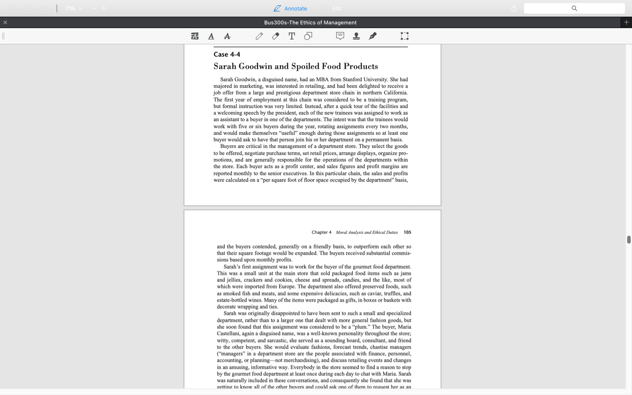The width and height of the screenshot is (632, 395).
Task: Click the Share icon
Action: 514,8
